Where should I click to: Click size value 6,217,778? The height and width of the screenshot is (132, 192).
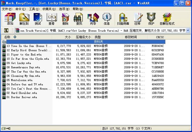click(x=64, y=46)
